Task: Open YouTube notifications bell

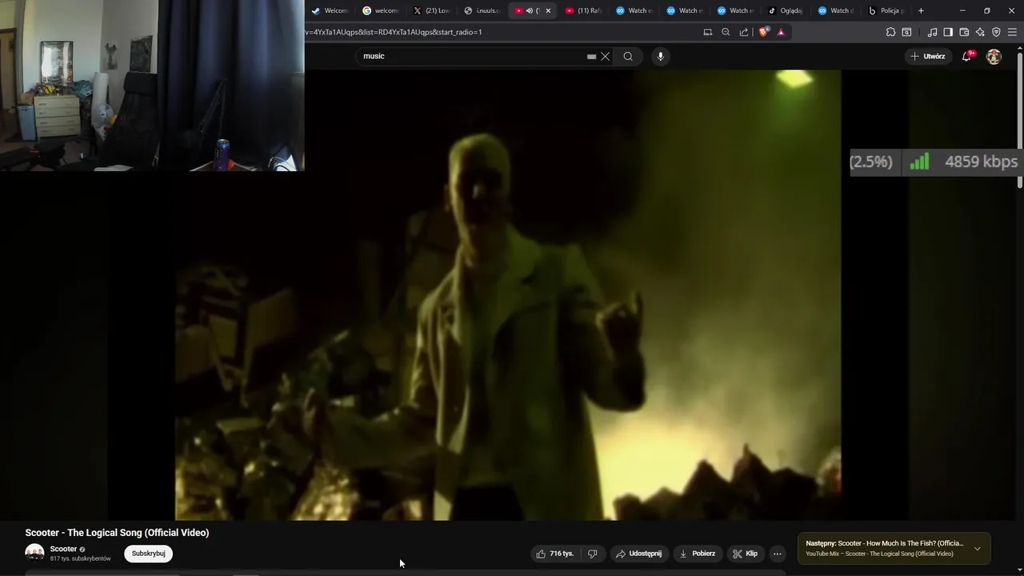Action: [x=967, y=56]
